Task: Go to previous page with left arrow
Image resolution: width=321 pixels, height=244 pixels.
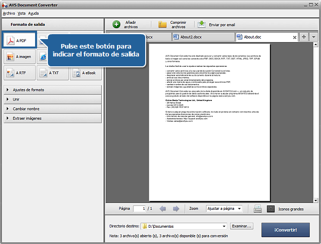Action: 163,209
